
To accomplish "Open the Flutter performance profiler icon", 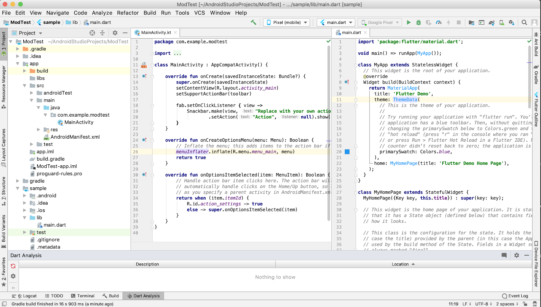I will 439,23.
